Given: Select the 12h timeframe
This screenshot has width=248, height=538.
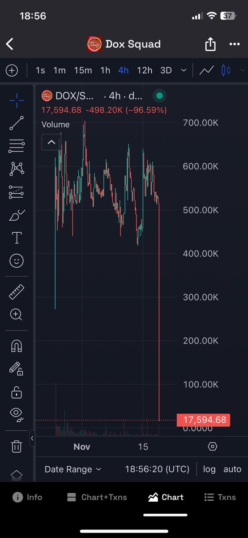Looking at the screenshot, I should tap(145, 70).
